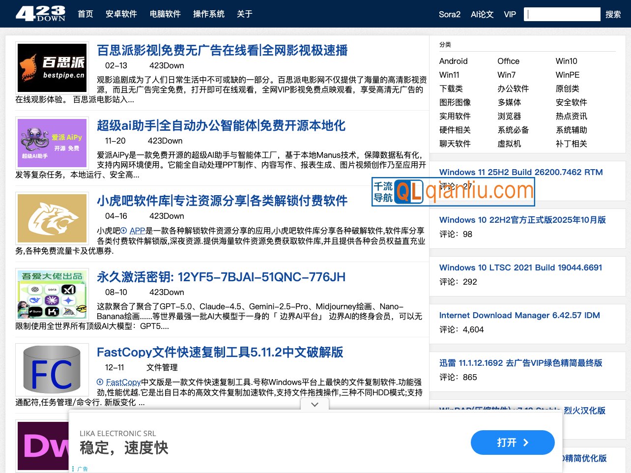This screenshot has width=631, height=473.
Task: Click the gold tiger emblem for 小虎吧
Action: point(52,218)
